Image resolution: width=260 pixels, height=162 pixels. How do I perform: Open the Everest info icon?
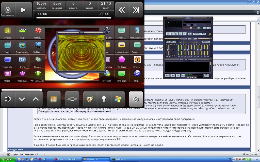137,62
